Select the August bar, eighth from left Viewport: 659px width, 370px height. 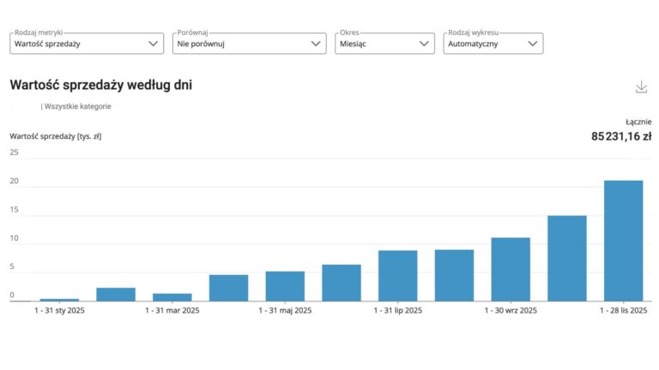pyautogui.click(x=454, y=275)
